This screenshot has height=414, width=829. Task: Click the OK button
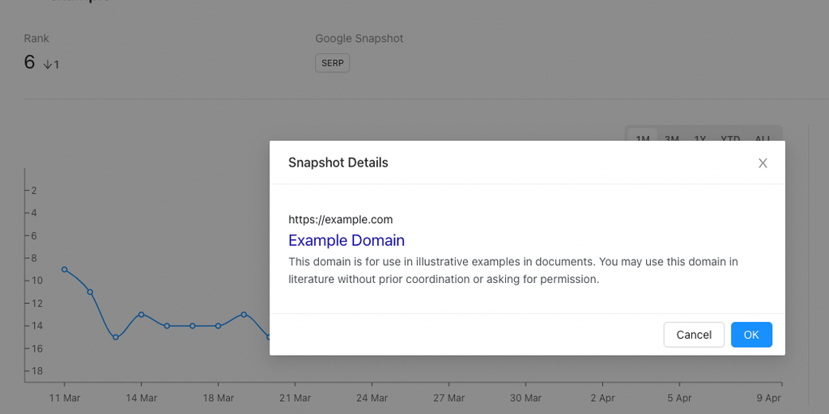point(751,335)
